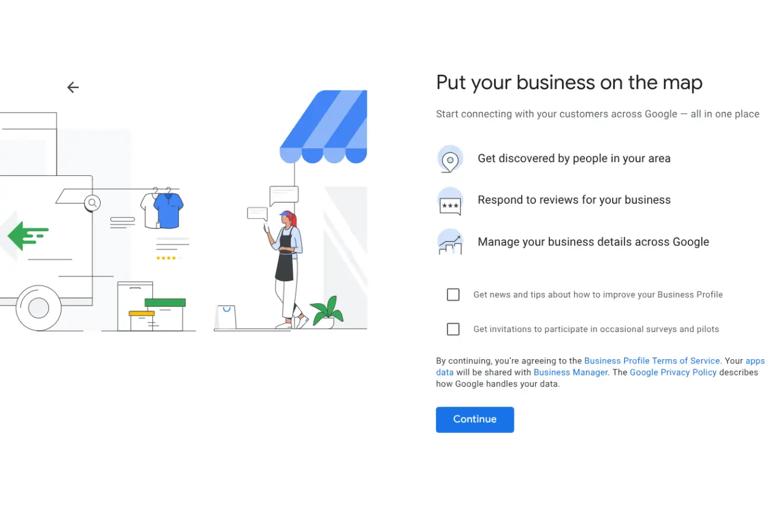Open the Google Privacy Policy link

click(x=673, y=372)
